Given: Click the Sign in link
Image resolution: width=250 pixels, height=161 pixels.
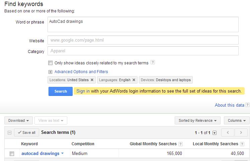Looking at the screenshot, I should [x=83, y=91].
